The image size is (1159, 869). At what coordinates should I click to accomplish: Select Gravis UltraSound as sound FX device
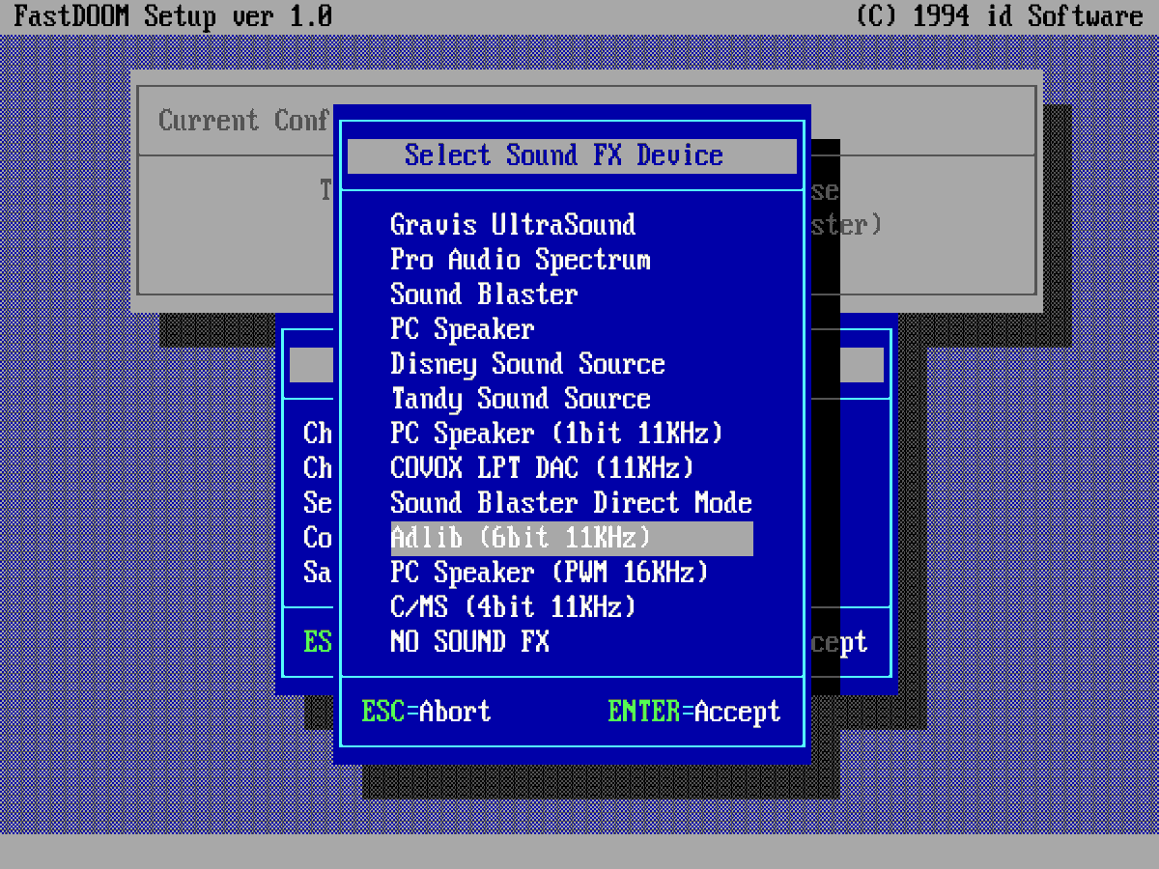513,225
